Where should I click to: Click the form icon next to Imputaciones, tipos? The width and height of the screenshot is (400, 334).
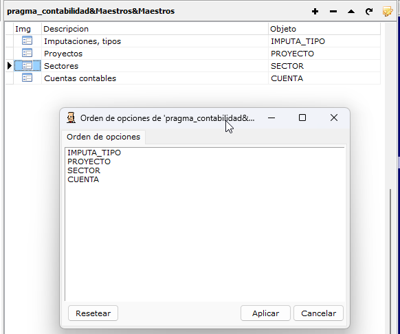pos(27,41)
